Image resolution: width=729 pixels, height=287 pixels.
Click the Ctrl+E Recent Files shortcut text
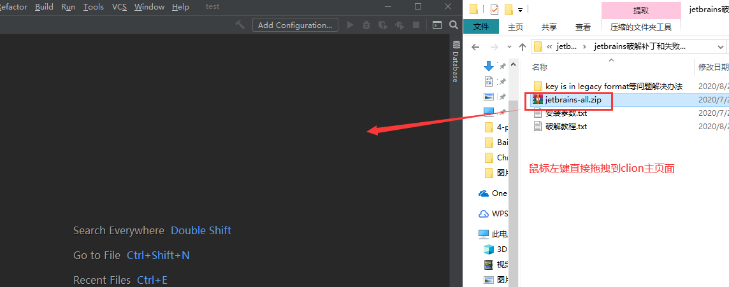tap(152, 280)
